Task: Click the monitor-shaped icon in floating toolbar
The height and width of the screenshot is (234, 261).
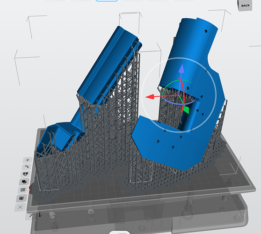Action: 25,174
